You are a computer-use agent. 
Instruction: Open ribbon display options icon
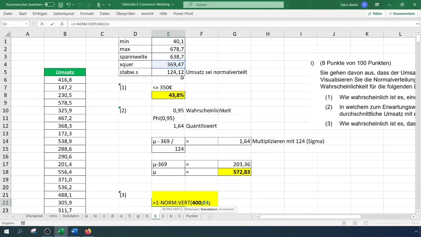(377, 5)
